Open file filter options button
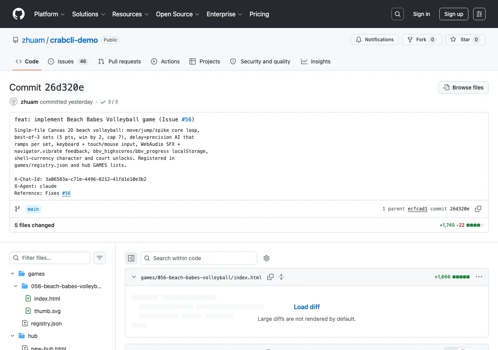Screen dimensions: 498x350 coord(100,258)
